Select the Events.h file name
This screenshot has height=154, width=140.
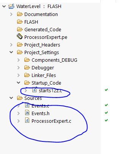point(41,114)
